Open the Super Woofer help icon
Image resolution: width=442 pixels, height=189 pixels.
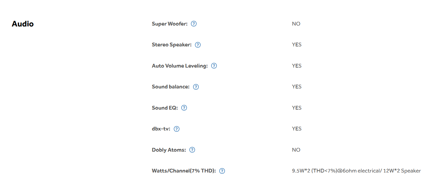[x=194, y=24]
